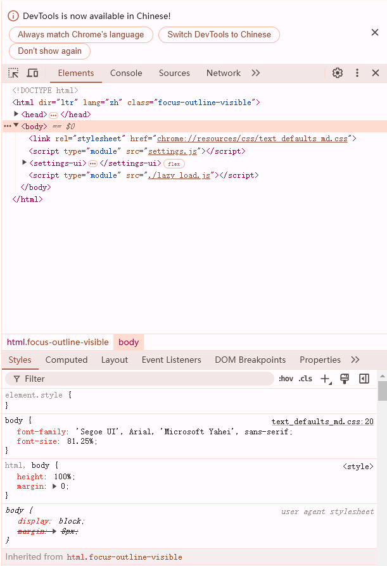
Task: Expand the margin shorthand in html, body rule
Action: coord(54,486)
